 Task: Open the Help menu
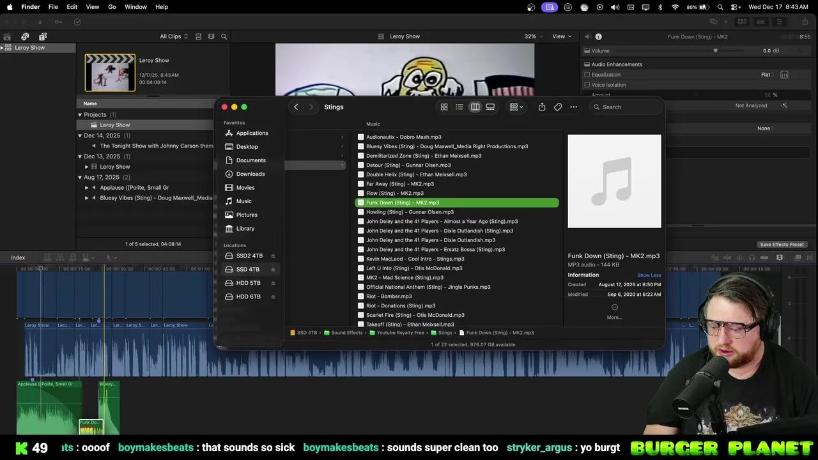[162, 7]
